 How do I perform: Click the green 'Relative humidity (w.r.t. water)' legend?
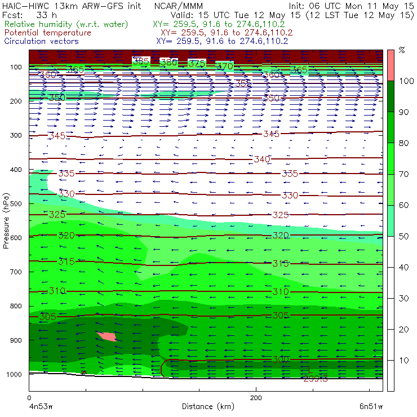coord(66,24)
